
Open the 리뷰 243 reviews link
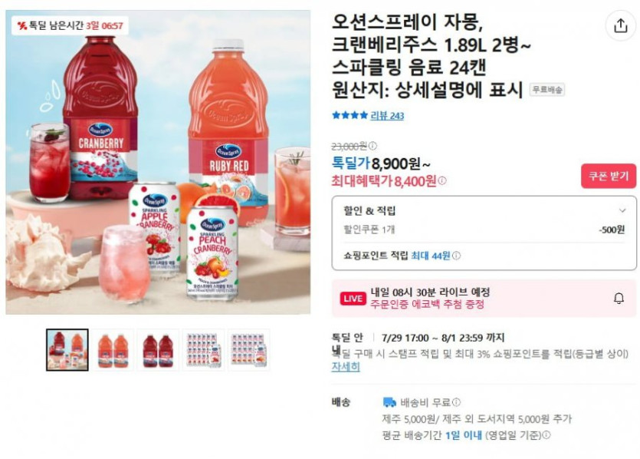tap(387, 116)
